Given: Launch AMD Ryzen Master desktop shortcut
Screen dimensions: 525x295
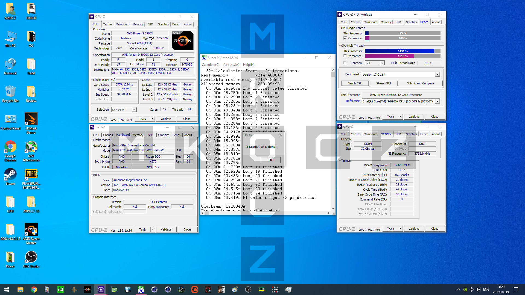Looking at the screenshot, I should click(x=31, y=234).
